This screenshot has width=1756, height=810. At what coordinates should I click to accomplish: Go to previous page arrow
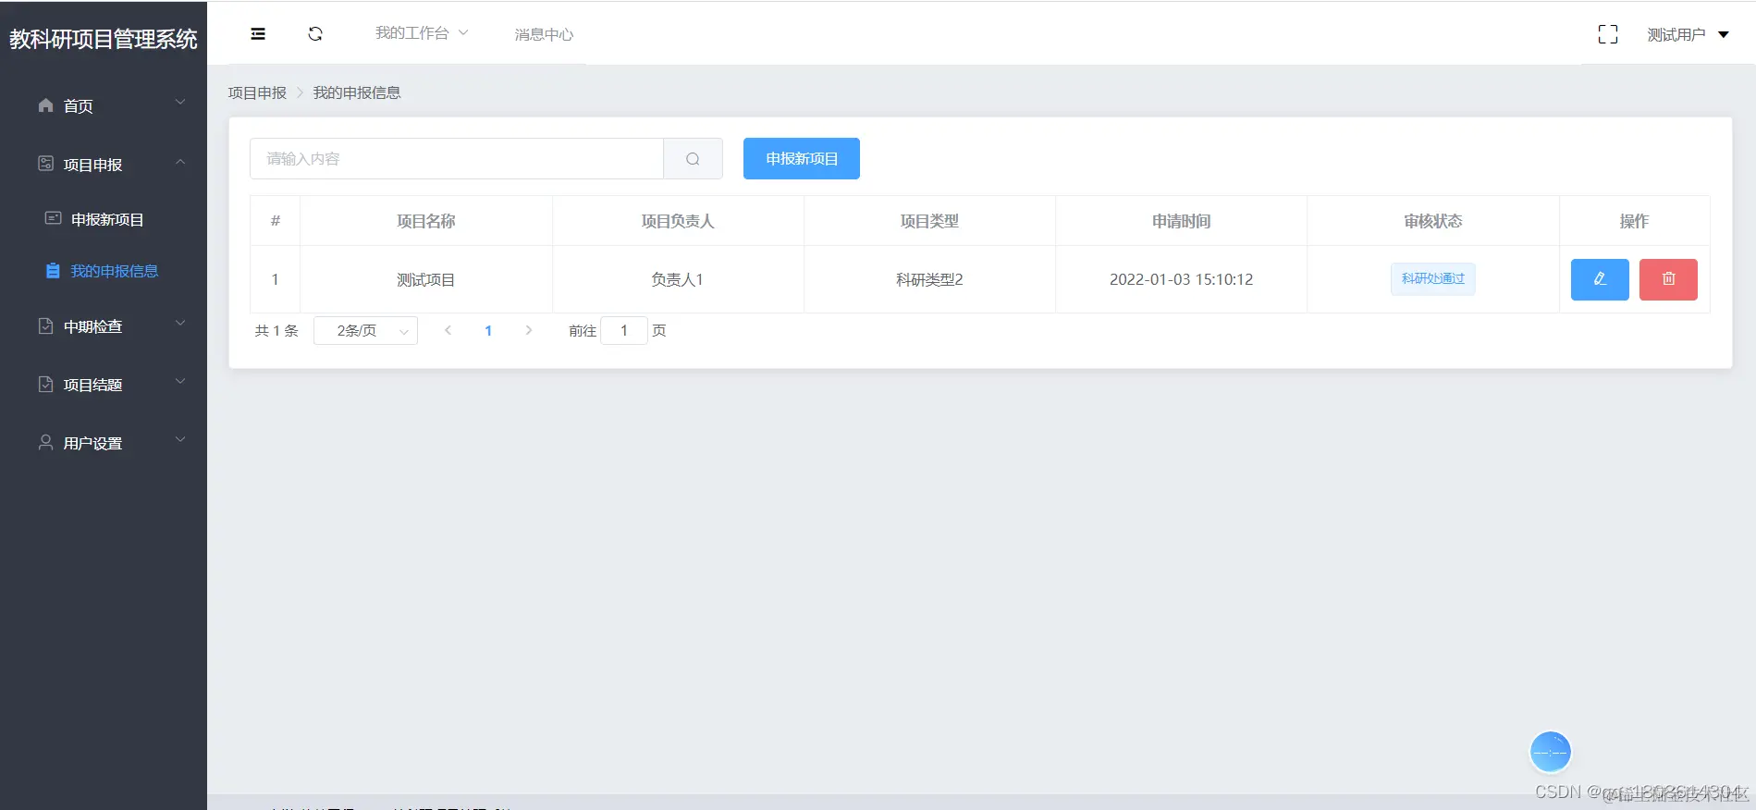coord(448,330)
